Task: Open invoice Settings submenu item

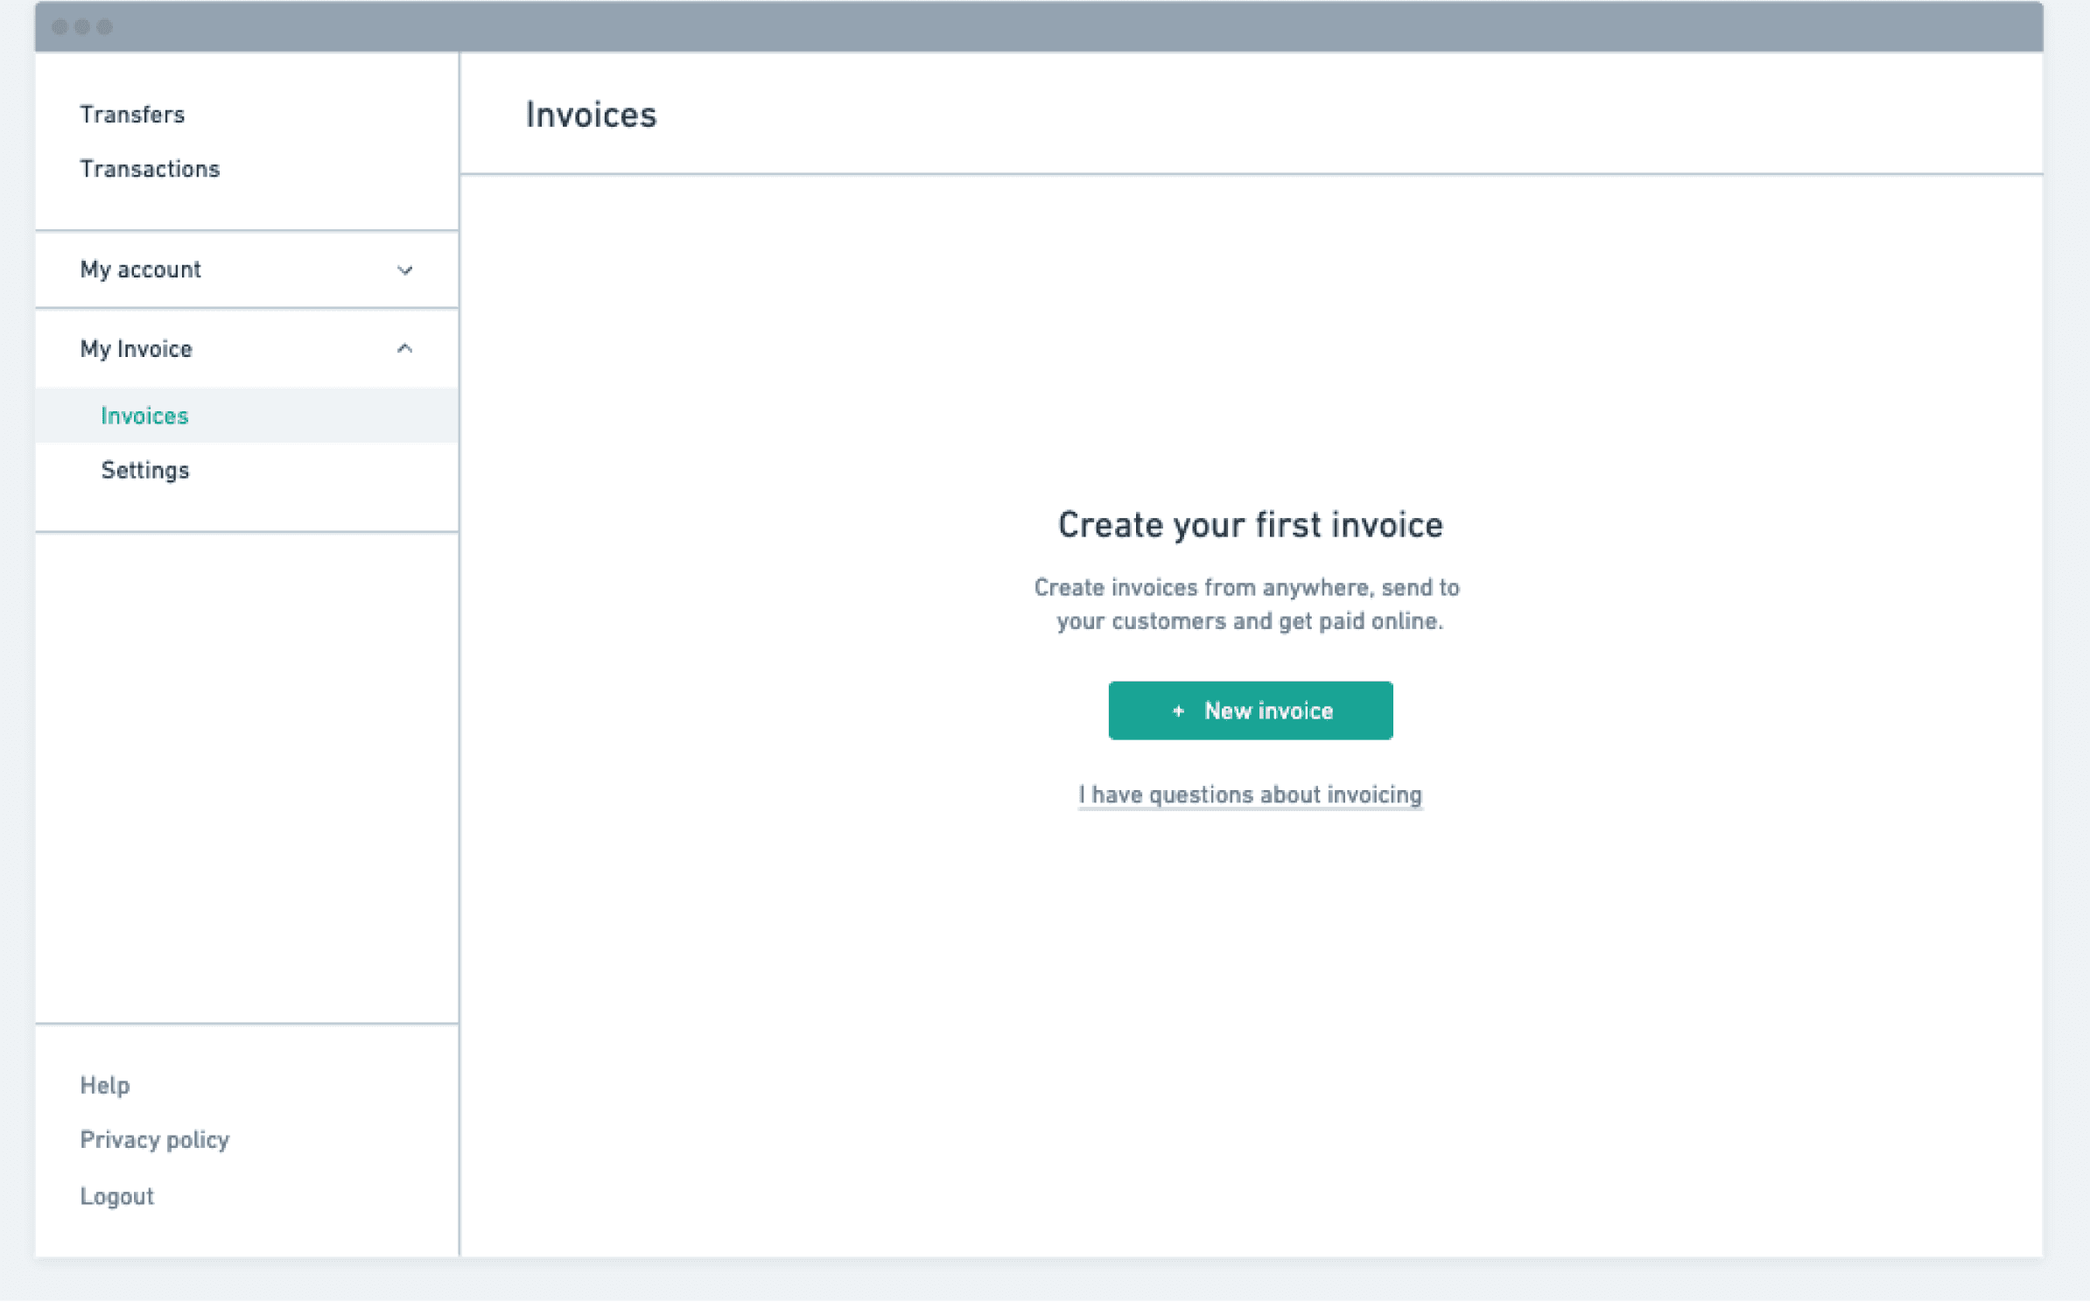Action: [x=145, y=471]
